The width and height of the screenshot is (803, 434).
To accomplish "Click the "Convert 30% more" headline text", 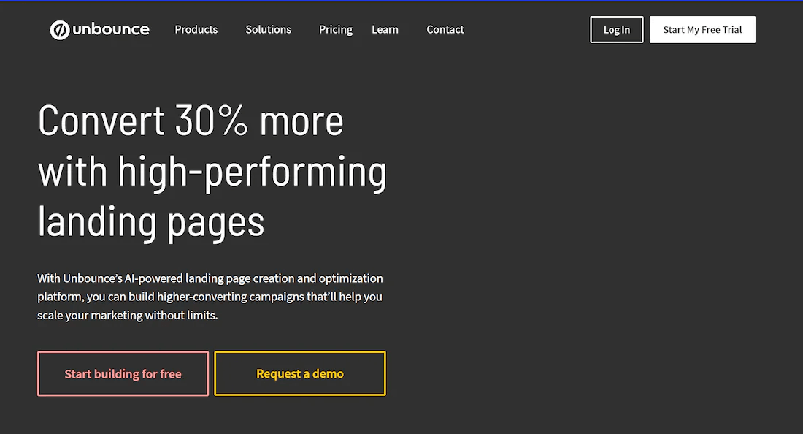I will point(191,121).
